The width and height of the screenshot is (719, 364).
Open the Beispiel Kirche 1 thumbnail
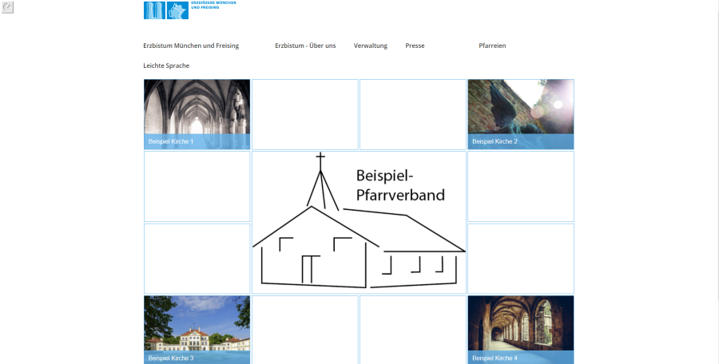[x=197, y=114]
